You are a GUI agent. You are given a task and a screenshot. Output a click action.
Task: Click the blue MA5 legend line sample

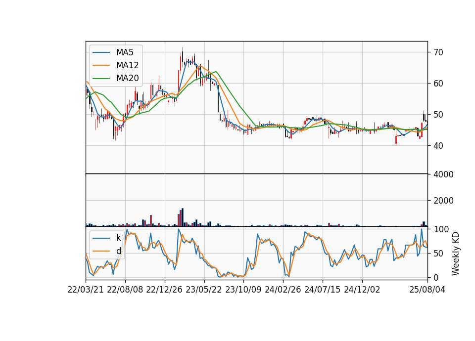click(101, 52)
